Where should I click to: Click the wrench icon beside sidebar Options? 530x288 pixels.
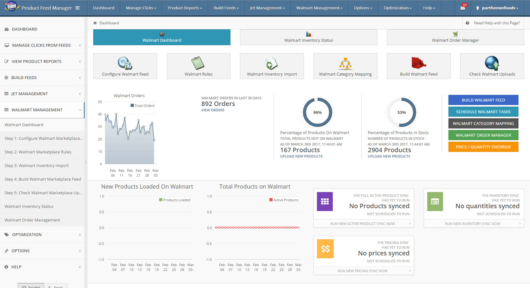point(7,251)
